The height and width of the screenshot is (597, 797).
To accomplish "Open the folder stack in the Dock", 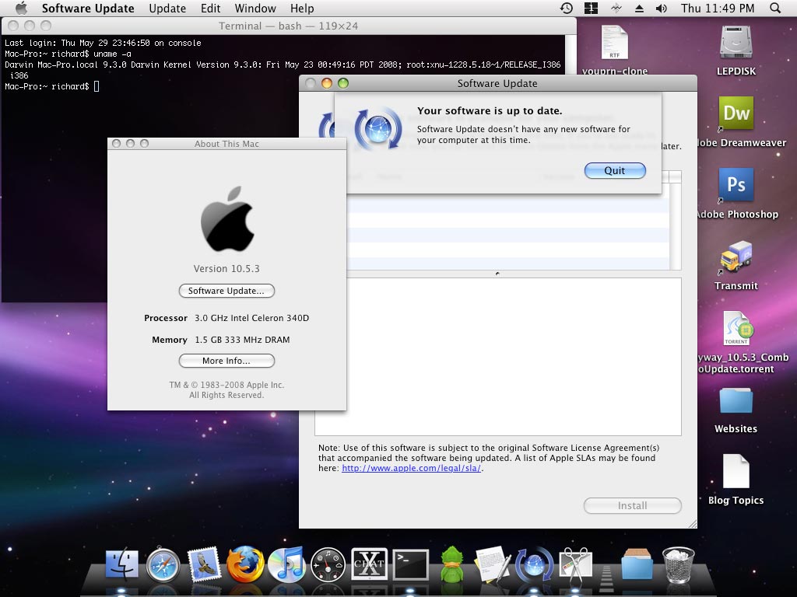I will coord(637,564).
